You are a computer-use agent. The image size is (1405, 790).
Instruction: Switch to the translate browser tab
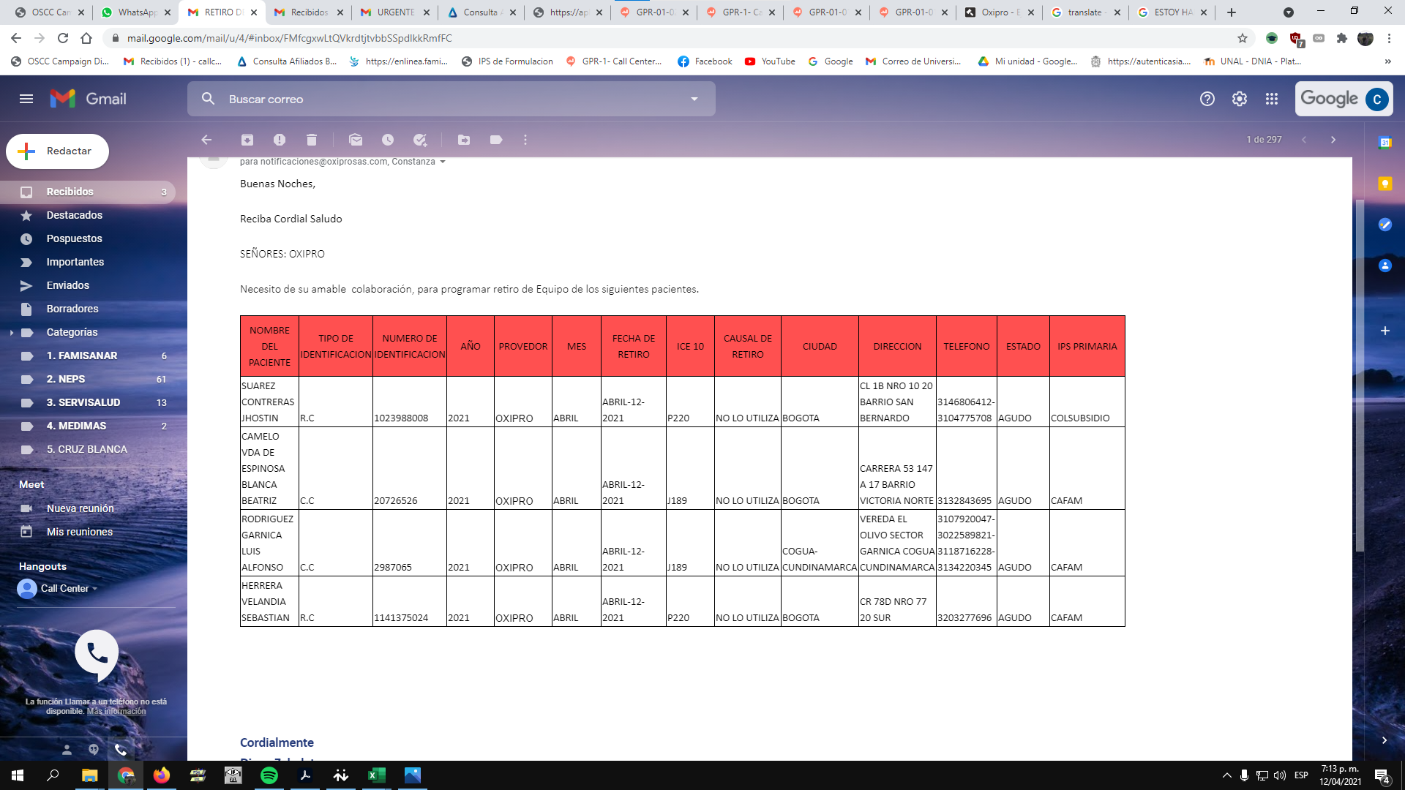pos(1087,12)
